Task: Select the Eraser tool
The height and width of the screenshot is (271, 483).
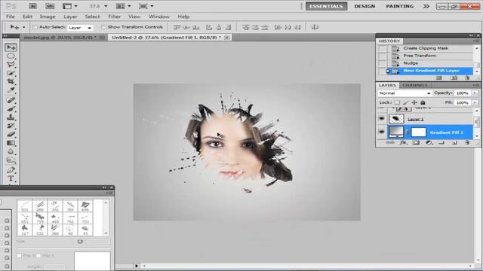Action: [11, 134]
